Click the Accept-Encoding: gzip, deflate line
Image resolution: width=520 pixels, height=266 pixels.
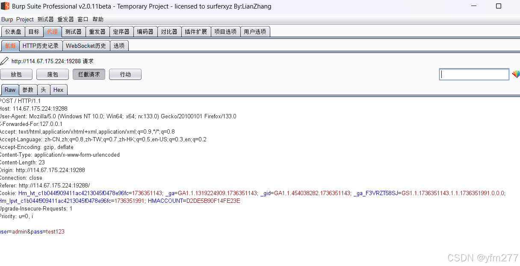pos(37,147)
